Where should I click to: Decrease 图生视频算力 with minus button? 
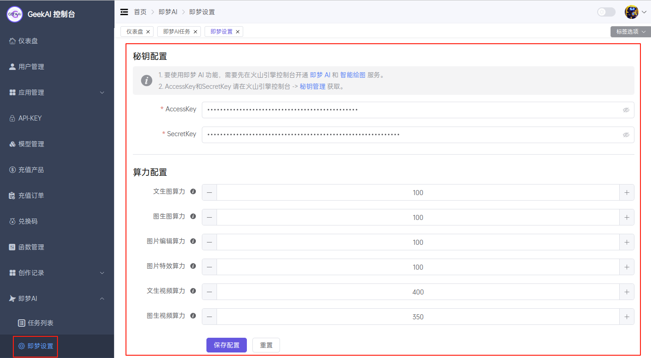[x=209, y=317]
